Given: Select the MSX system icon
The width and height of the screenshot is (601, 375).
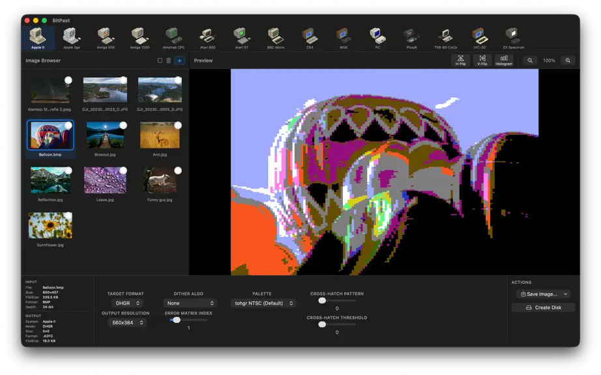Looking at the screenshot, I should point(344,38).
